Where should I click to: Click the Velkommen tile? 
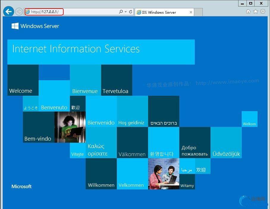(132, 174)
